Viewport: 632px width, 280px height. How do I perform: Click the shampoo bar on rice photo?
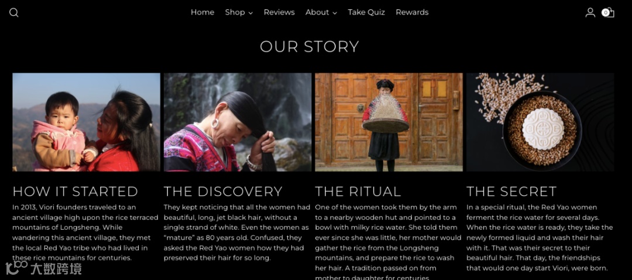[x=540, y=122]
